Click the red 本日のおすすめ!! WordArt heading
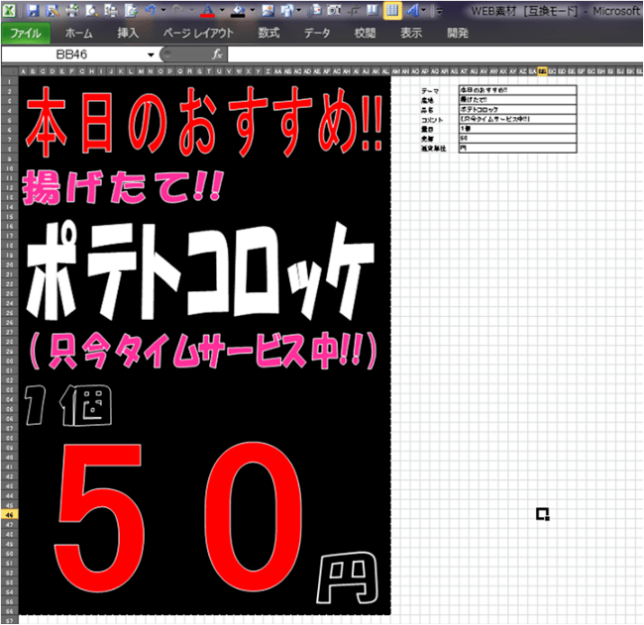 click(204, 121)
